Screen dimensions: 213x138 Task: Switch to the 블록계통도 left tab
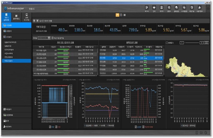click(16, 17)
